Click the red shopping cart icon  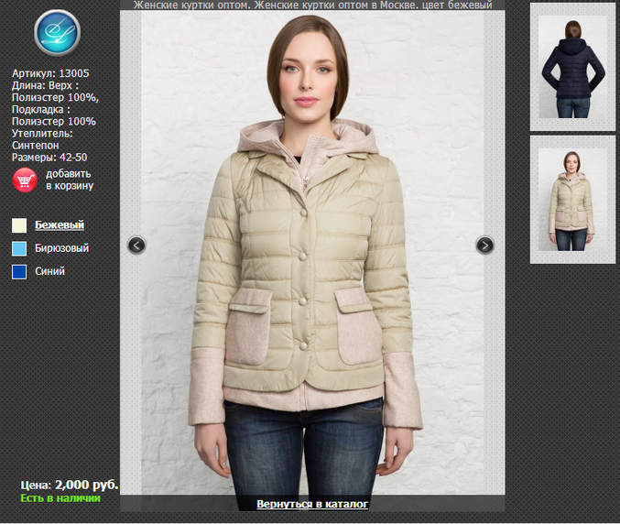pos(25,180)
